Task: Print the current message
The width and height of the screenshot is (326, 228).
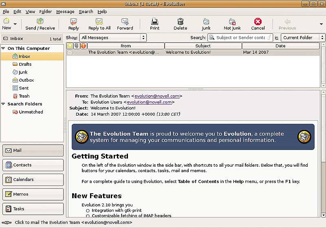Action: point(155,24)
